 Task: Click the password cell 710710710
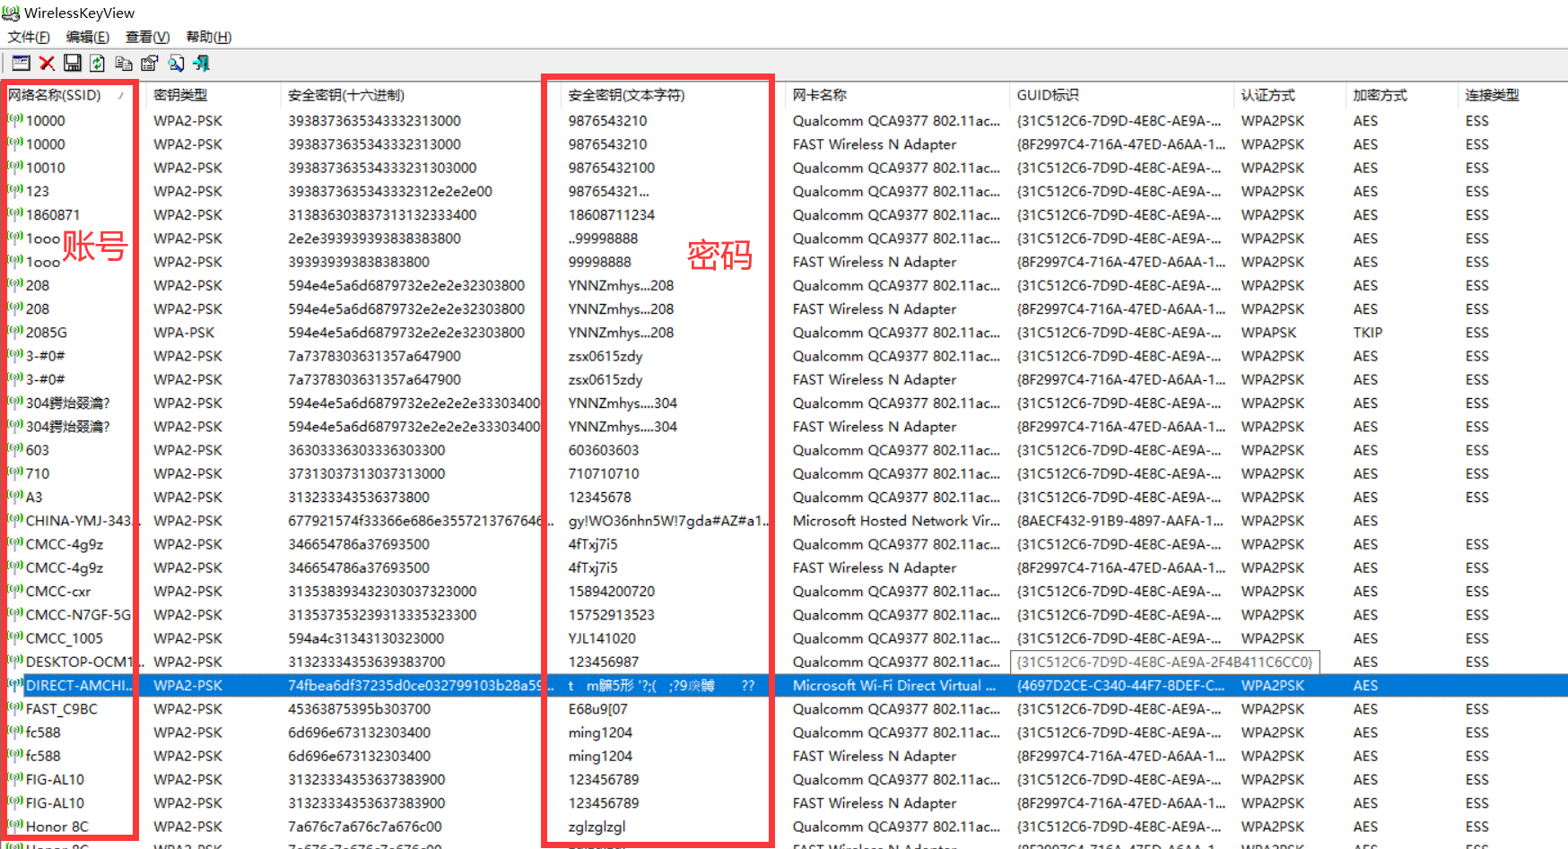pyautogui.click(x=604, y=473)
